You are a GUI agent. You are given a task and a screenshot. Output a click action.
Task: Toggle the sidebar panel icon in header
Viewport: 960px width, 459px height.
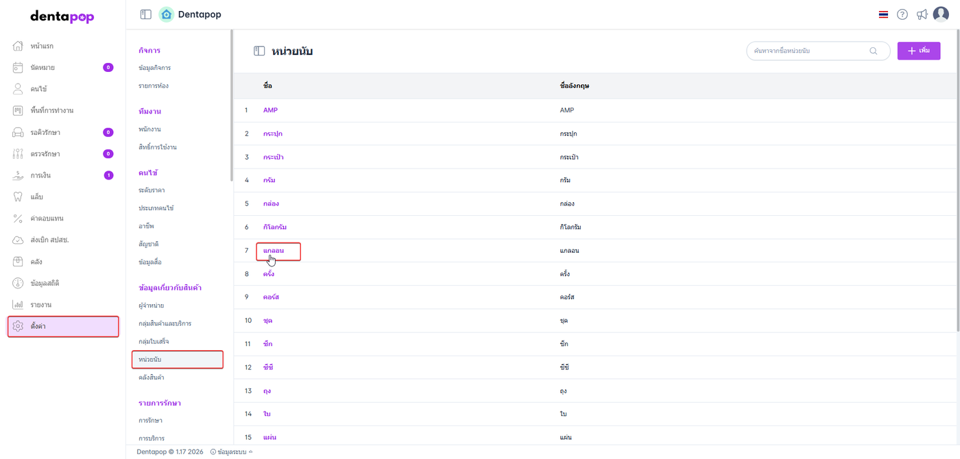145,14
